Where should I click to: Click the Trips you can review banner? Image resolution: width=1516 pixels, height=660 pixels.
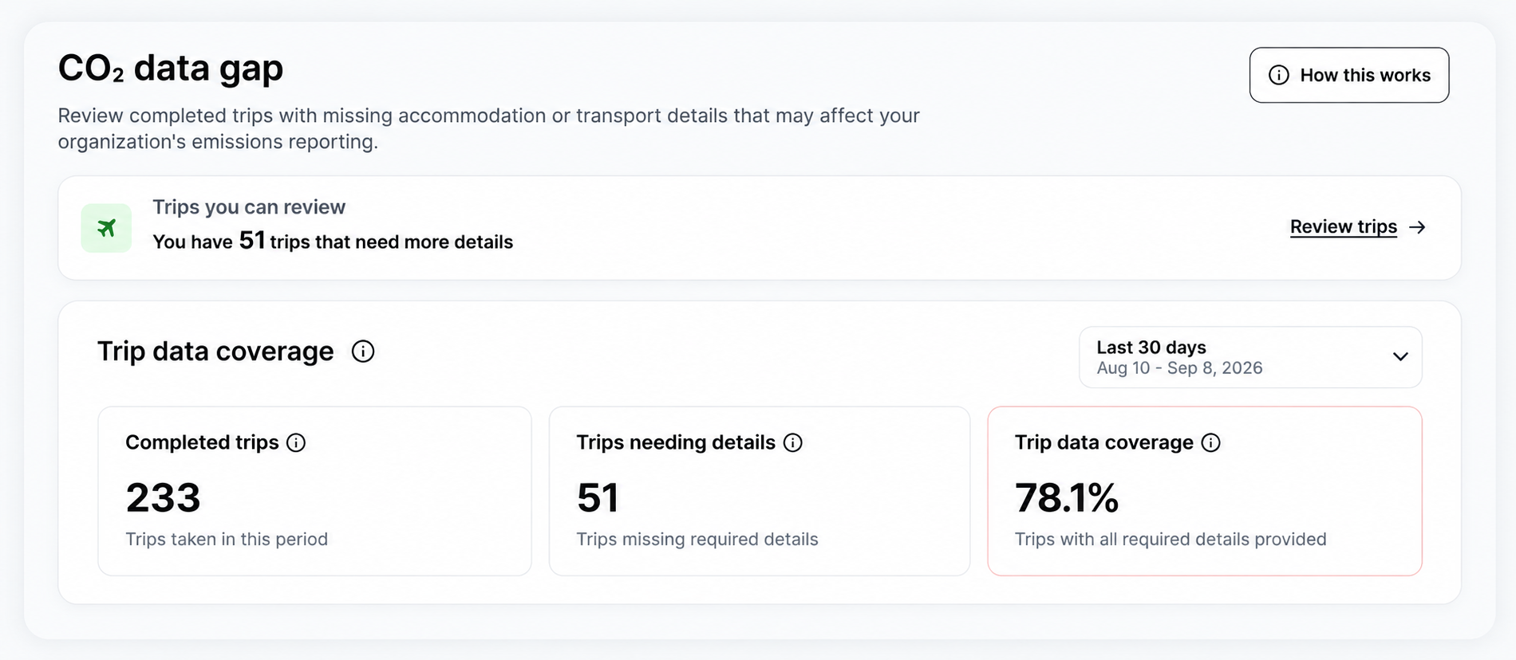coord(760,228)
